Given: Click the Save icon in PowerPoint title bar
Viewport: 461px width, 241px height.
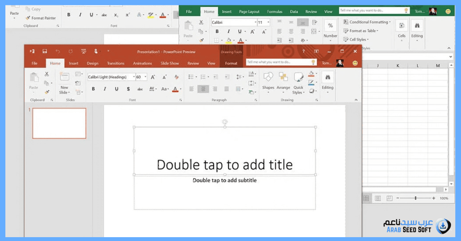Looking at the screenshot, I should [x=45, y=51].
